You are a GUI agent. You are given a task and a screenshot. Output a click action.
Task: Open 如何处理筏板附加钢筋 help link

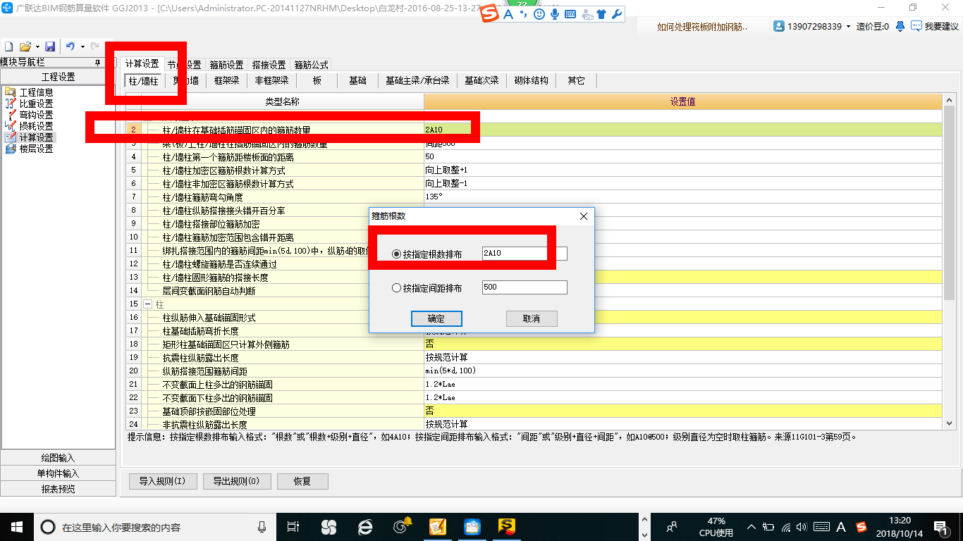point(702,27)
